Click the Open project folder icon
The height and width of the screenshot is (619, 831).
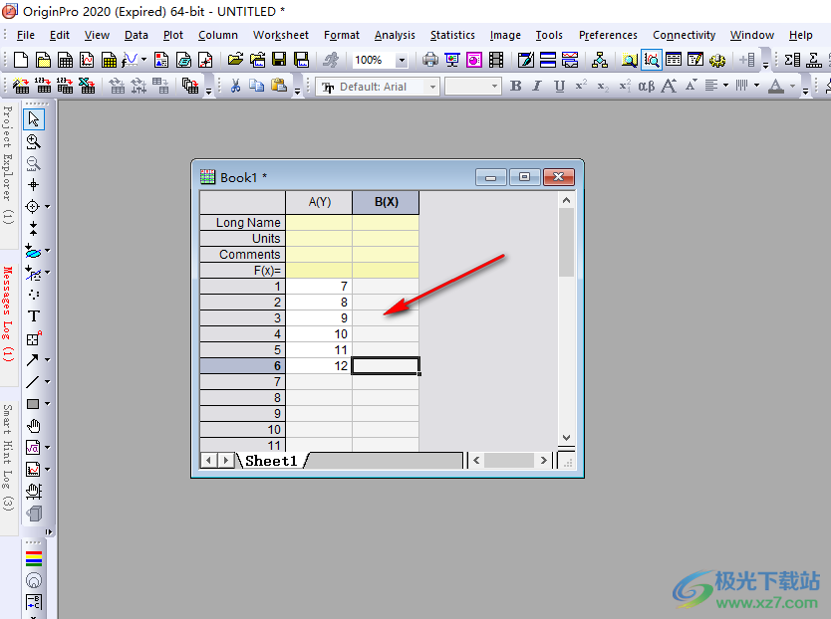tap(235, 60)
